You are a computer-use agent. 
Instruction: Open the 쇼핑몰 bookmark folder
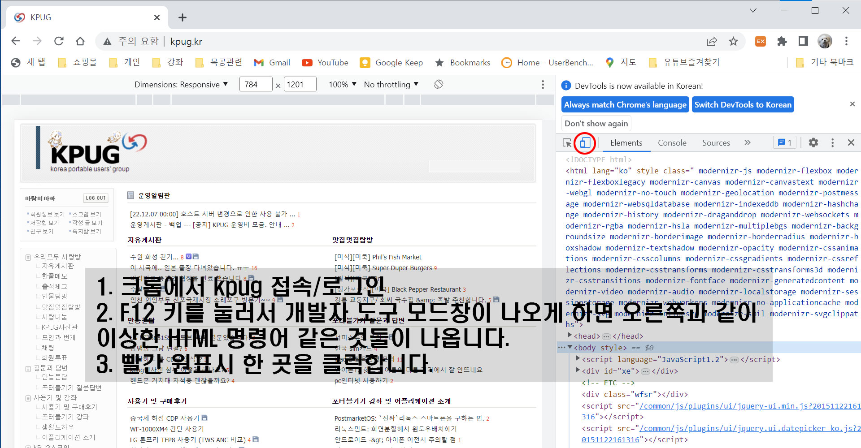click(78, 63)
